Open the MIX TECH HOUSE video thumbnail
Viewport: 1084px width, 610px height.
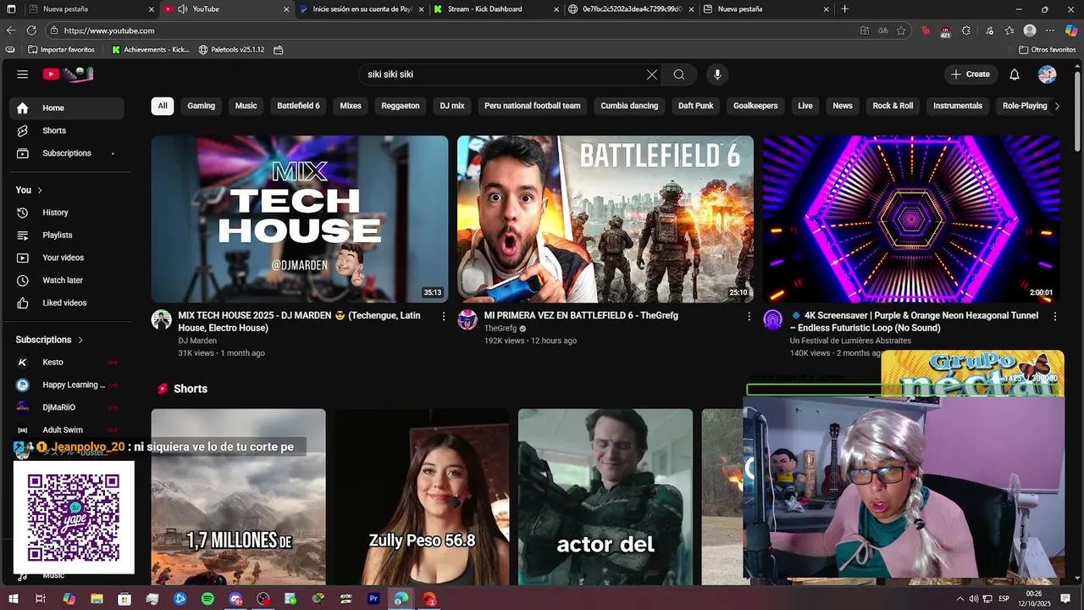[x=300, y=219]
